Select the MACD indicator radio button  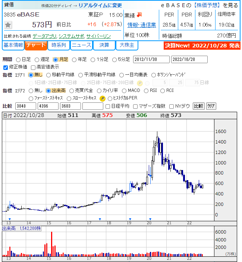124,91
